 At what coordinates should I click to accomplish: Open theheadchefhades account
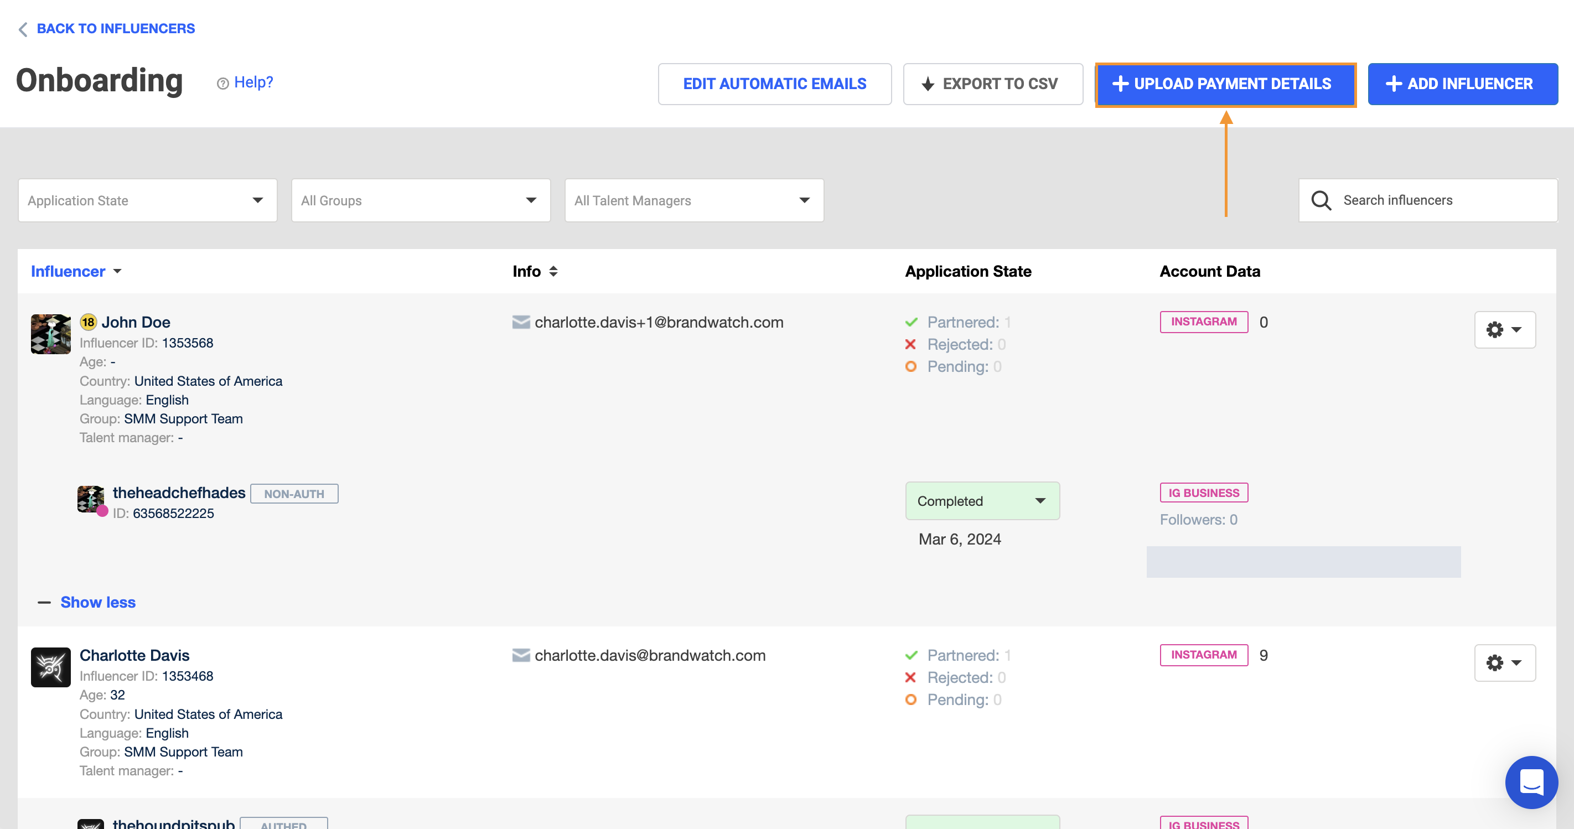pos(179,493)
